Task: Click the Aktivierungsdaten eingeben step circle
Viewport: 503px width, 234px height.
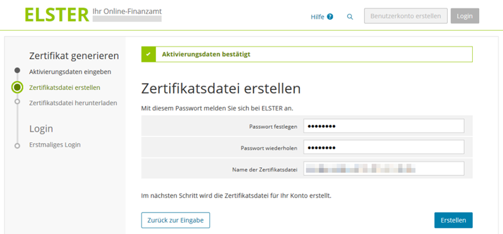Action: 18,70
